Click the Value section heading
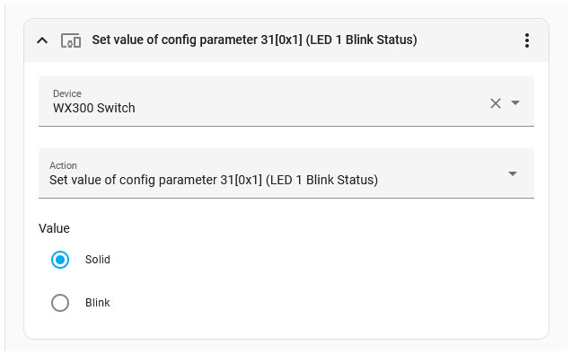572x355 pixels. [54, 228]
